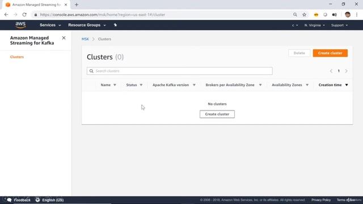Image resolution: width=363 pixels, height=204 pixels.
Task: Select page 1 in pagination
Action: click(x=339, y=71)
